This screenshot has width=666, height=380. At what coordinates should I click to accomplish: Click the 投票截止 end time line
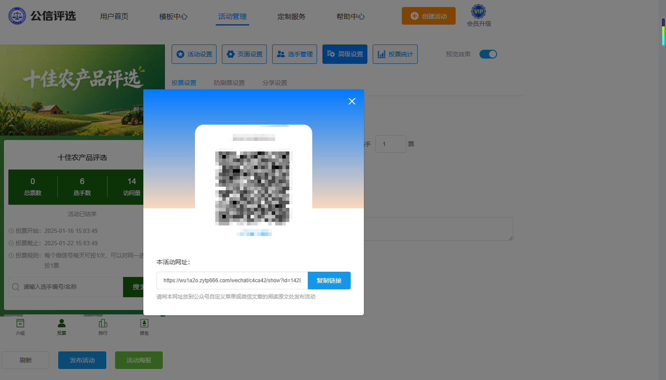(x=53, y=243)
